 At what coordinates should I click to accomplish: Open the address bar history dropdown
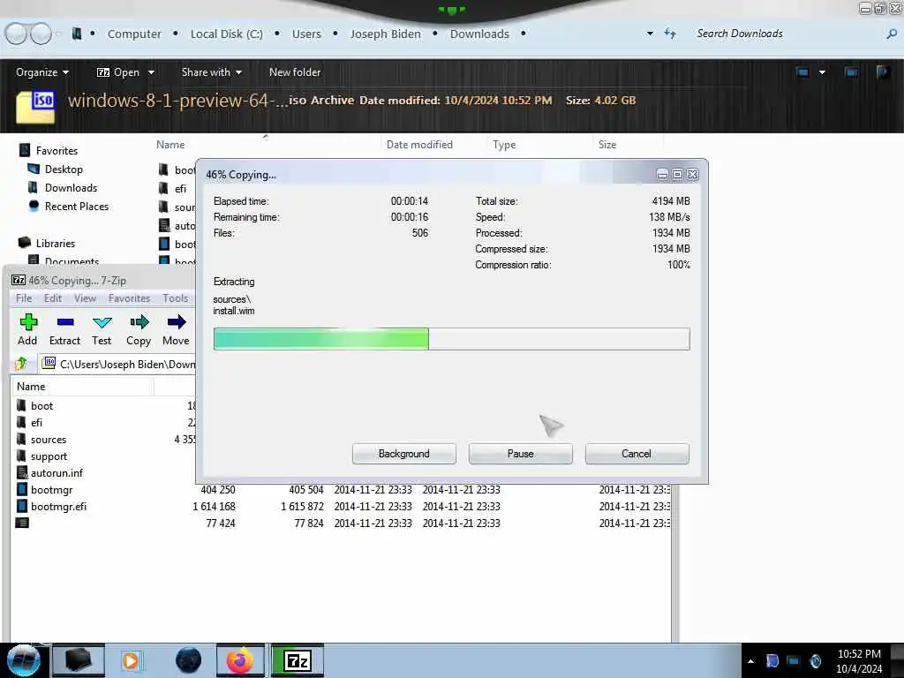(650, 34)
